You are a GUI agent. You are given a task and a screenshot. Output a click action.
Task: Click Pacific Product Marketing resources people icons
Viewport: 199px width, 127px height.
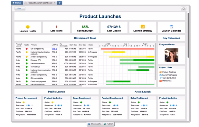(x=59, y=105)
